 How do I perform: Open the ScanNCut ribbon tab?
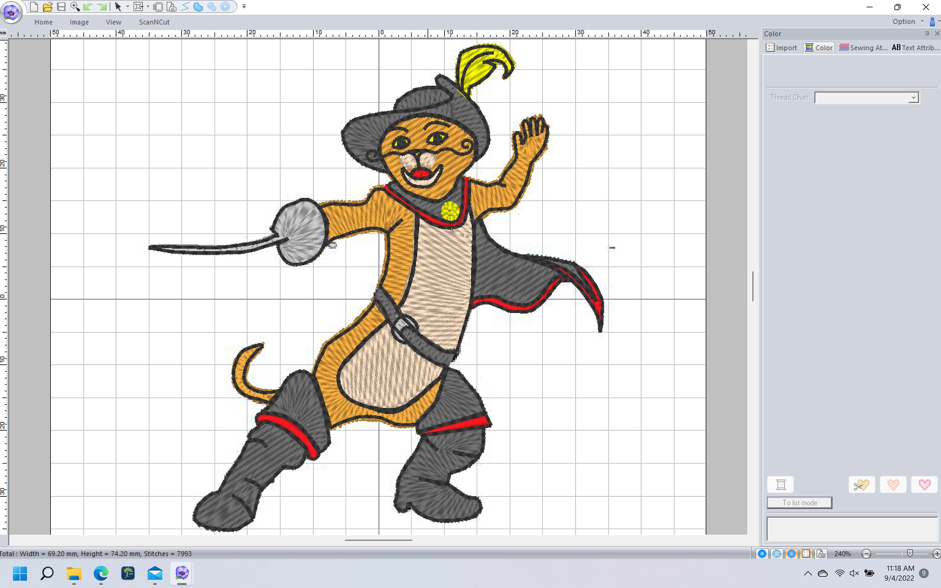click(x=154, y=22)
